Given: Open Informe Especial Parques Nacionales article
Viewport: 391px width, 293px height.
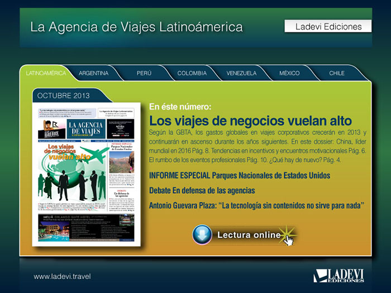Looking at the screenshot, I should pos(240,175).
